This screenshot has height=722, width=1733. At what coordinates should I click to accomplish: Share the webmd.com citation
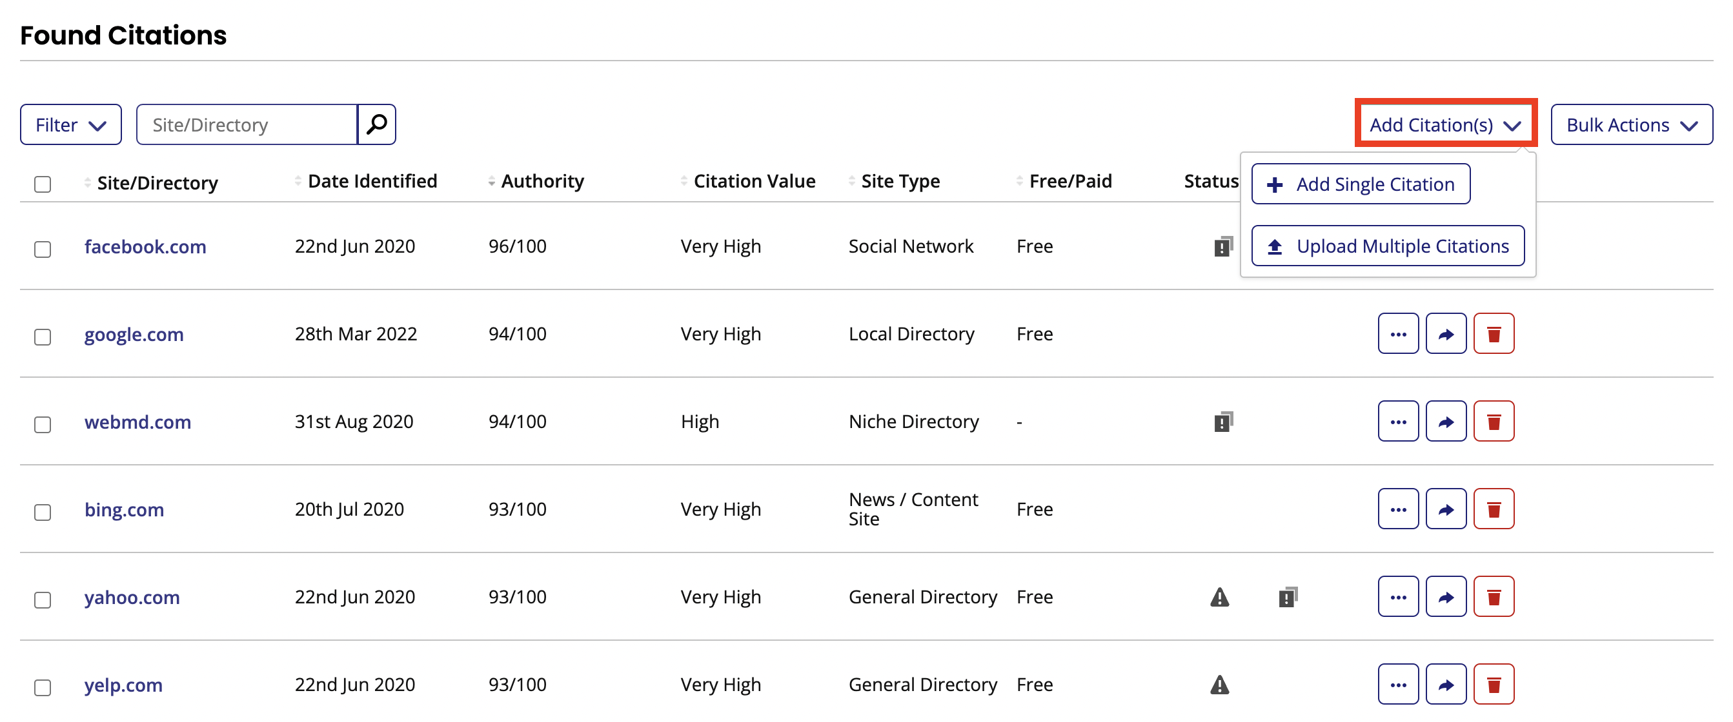coord(1446,421)
